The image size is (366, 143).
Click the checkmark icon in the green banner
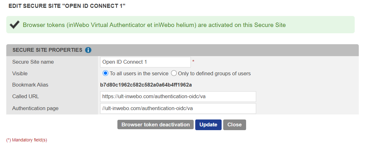tap(15, 25)
